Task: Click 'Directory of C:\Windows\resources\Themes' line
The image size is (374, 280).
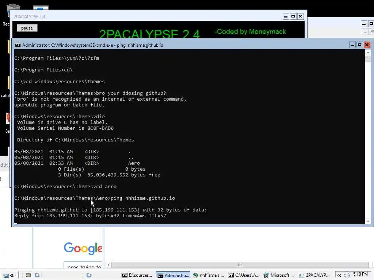Action: click(75, 140)
